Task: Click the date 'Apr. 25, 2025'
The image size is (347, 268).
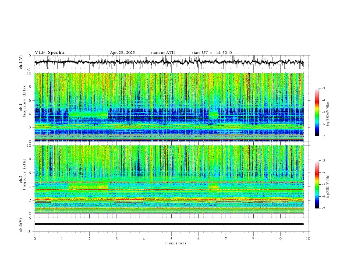Action: (x=122, y=53)
